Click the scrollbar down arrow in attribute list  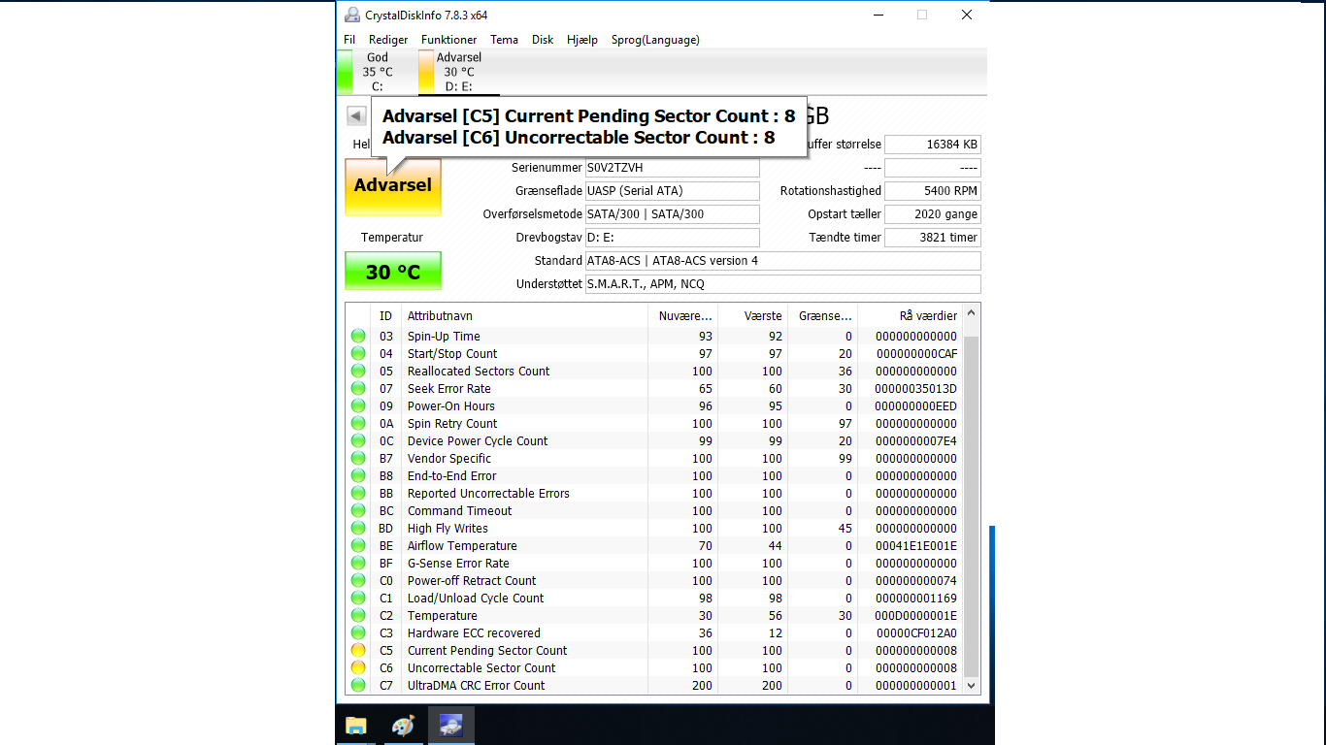[x=972, y=687]
